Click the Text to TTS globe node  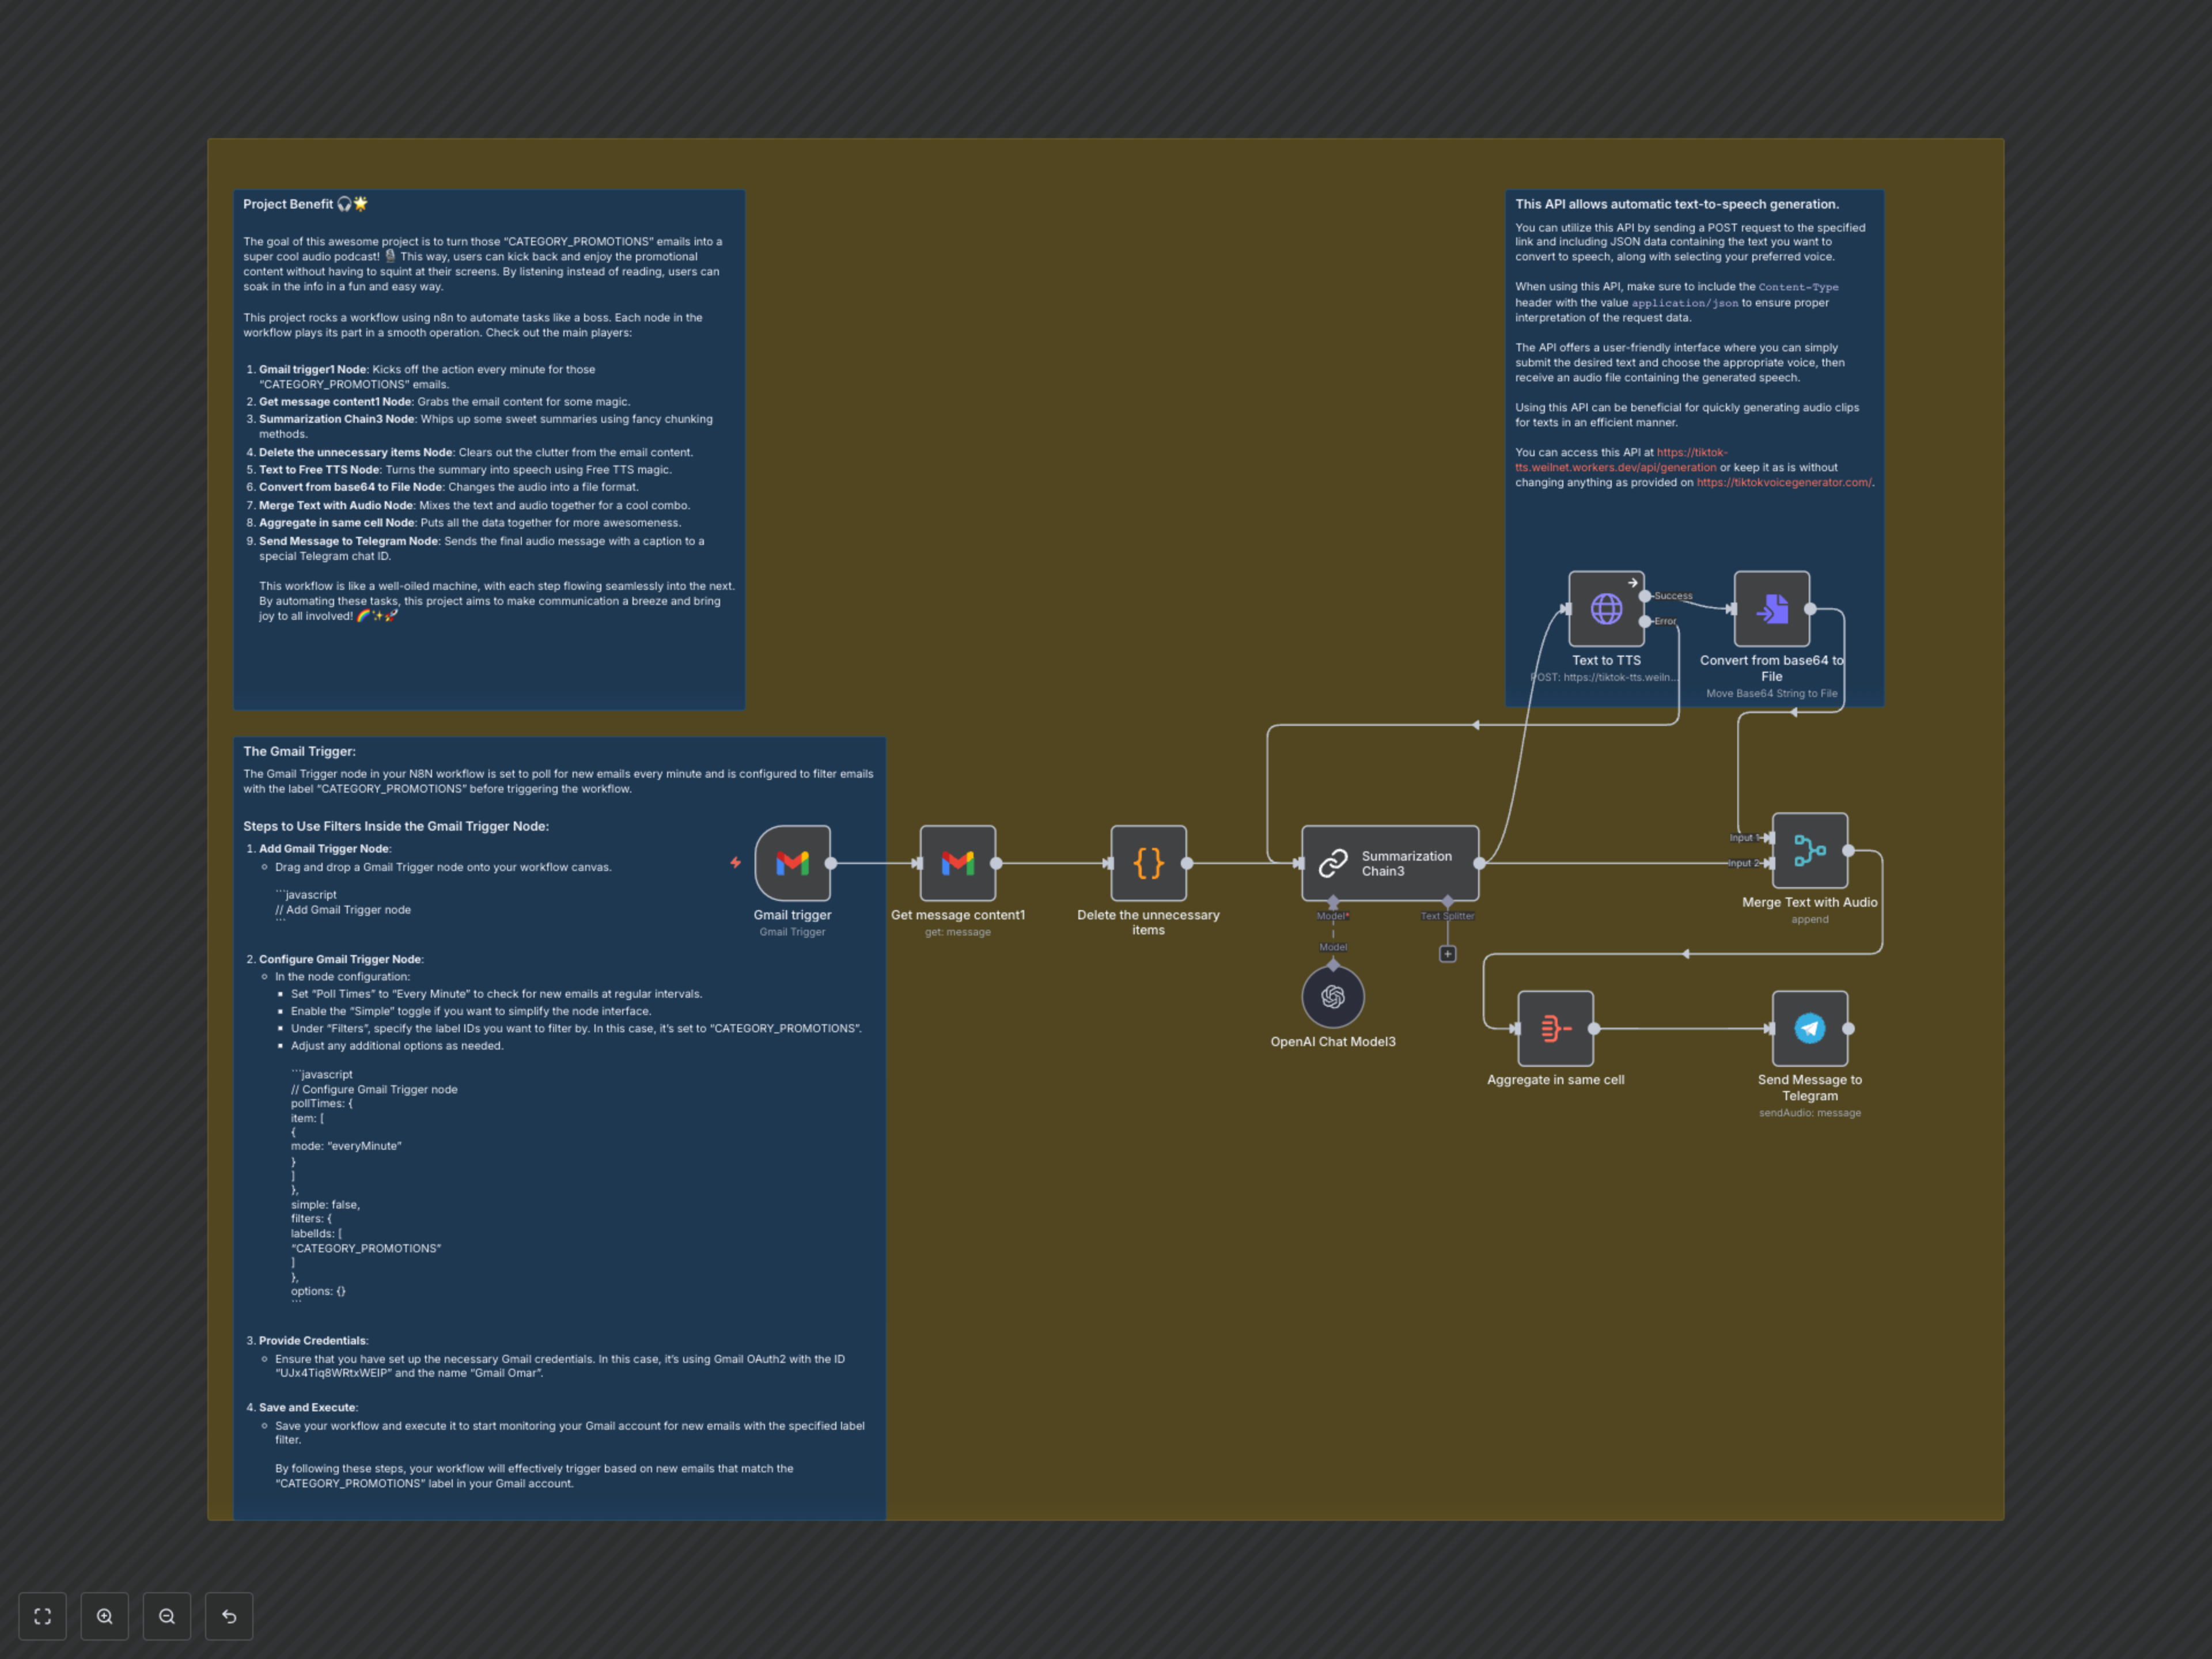click(x=1606, y=608)
